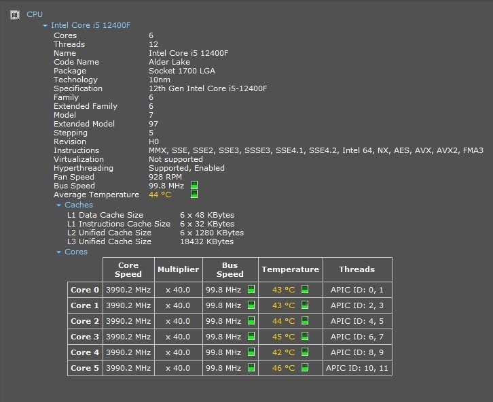Click the Core Speed column header
493x402 pixels.
pos(128,269)
